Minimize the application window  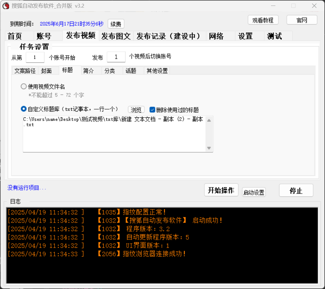pyautogui.click(x=273, y=6)
